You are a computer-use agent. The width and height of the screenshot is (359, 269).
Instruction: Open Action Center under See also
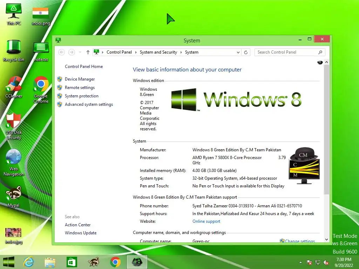(x=77, y=225)
